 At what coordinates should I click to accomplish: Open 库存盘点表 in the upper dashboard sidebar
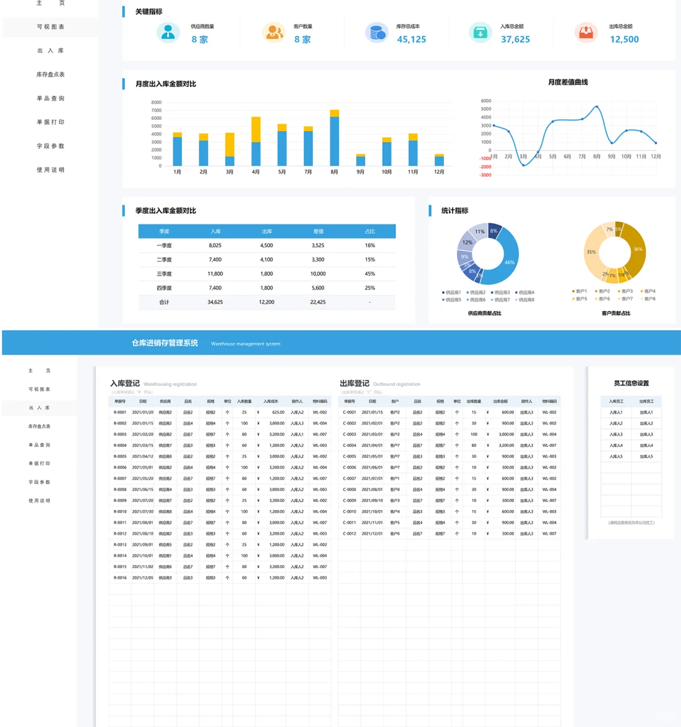[x=50, y=74]
